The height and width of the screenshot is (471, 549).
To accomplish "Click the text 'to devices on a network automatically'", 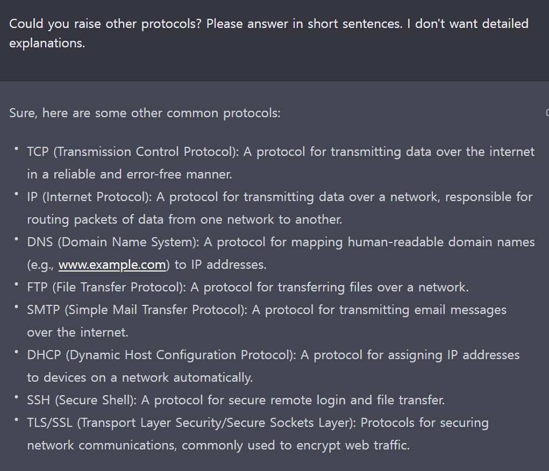I will pos(140,377).
